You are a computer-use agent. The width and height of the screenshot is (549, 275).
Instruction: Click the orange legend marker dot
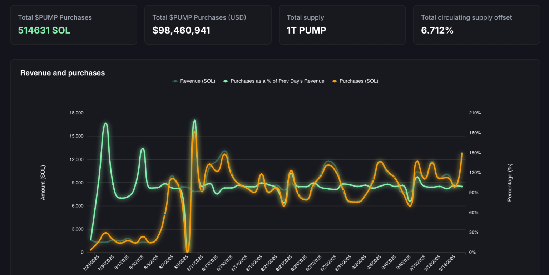335,81
